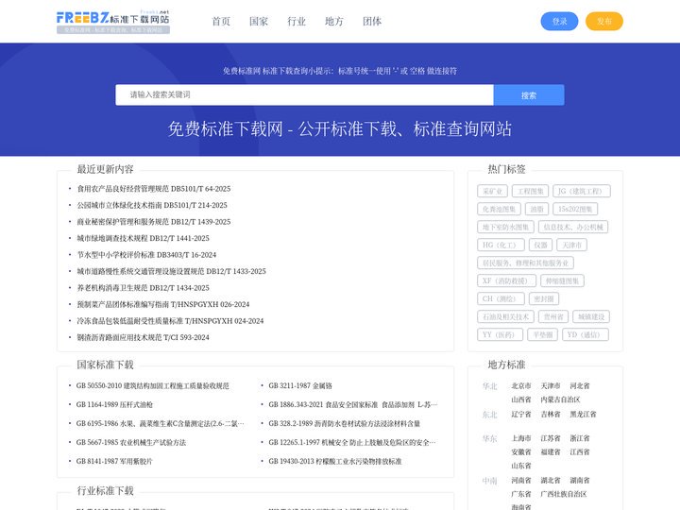
Task: Focus the search keyword input field
Action: 304,95
